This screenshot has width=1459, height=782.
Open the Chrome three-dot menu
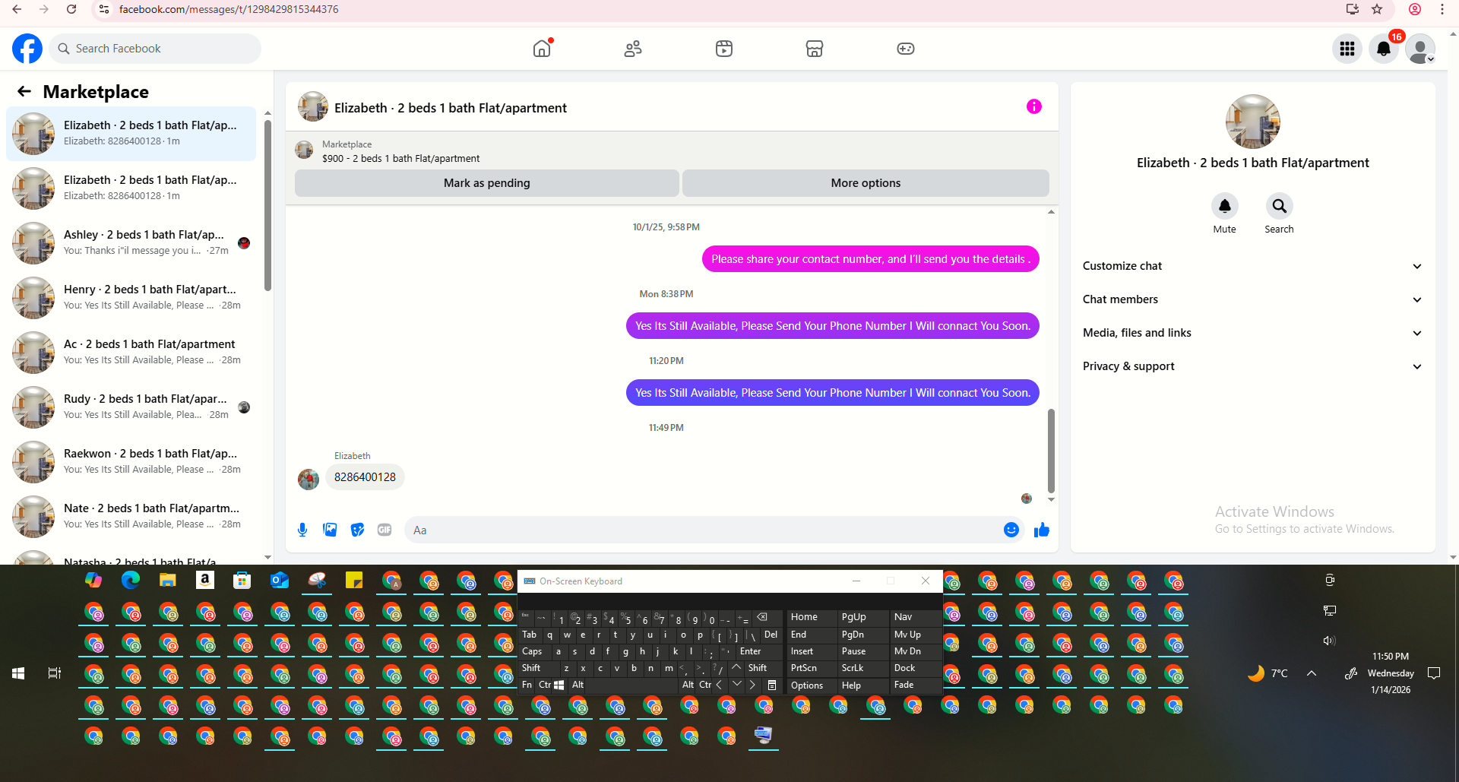[x=1442, y=9]
